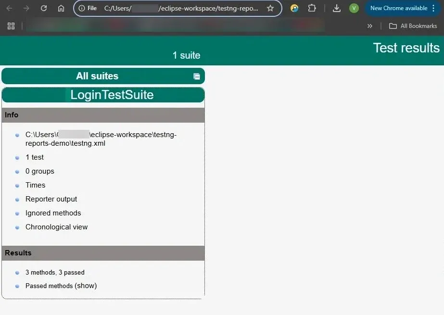Open the Extensions puzzle icon
This screenshot has width=444, height=315.
coord(312,8)
